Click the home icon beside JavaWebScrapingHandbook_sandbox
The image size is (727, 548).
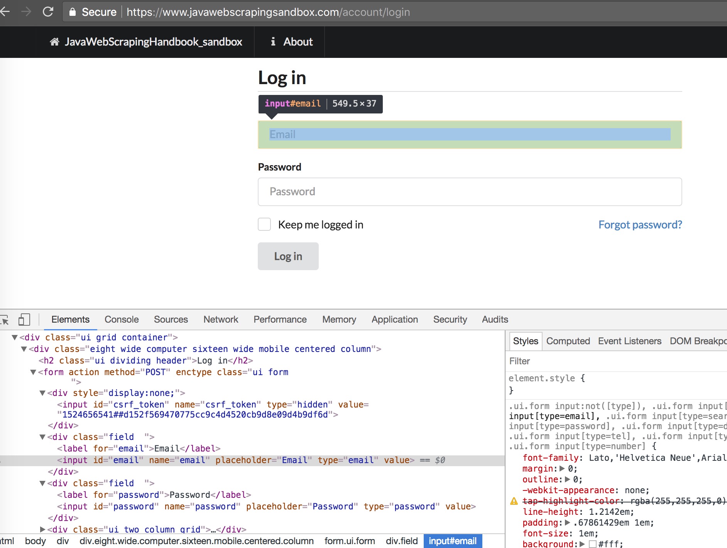(x=54, y=42)
